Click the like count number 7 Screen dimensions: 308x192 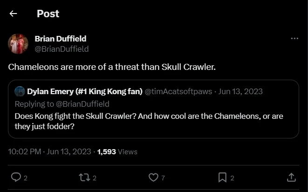(163, 178)
